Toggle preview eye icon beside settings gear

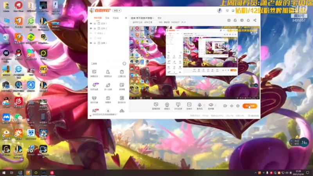pyautogui.click(x=232, y=106)
